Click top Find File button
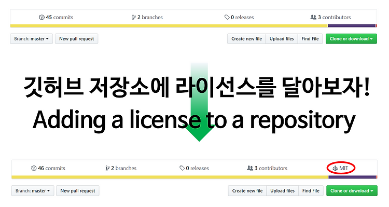The width and height of the screenshot is (389, 207). [310, 39]
